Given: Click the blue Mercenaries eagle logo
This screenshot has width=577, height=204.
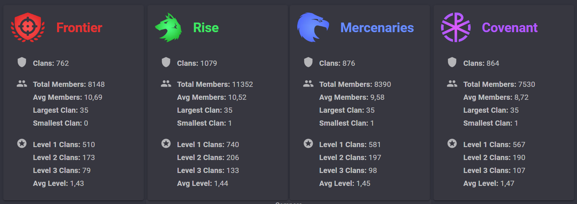Looking at the screenshot, I should (313, 27).
